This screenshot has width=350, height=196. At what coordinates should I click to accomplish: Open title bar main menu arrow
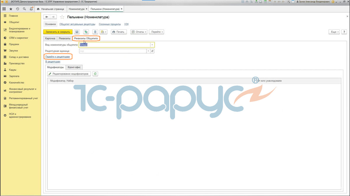(x=6, y=2)
